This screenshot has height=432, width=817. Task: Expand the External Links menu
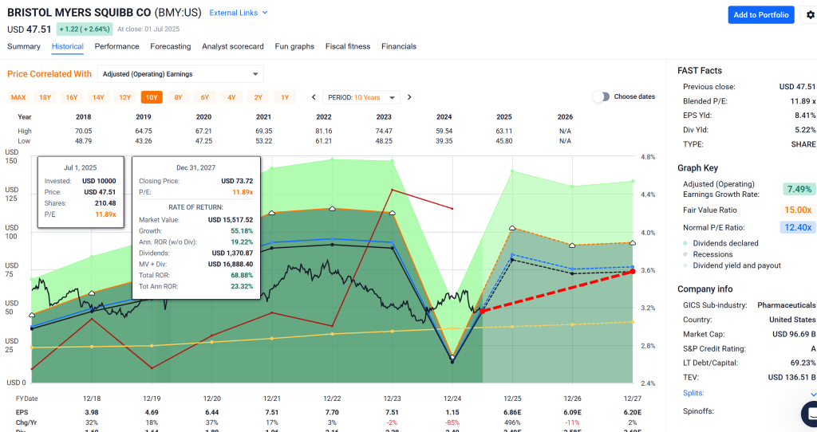239,13
